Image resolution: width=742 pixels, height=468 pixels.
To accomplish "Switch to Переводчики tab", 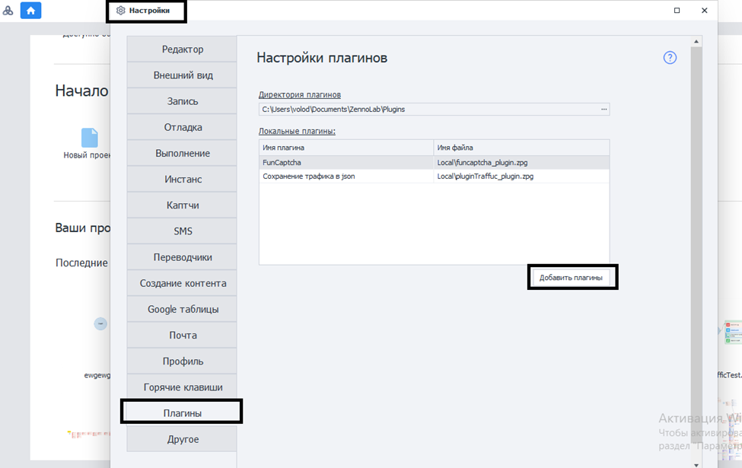I will [182, 257].
